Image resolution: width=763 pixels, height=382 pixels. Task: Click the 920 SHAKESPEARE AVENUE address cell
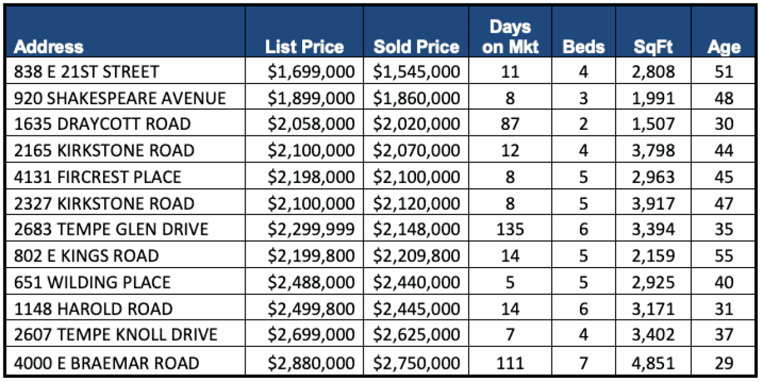tap(120, 98)
